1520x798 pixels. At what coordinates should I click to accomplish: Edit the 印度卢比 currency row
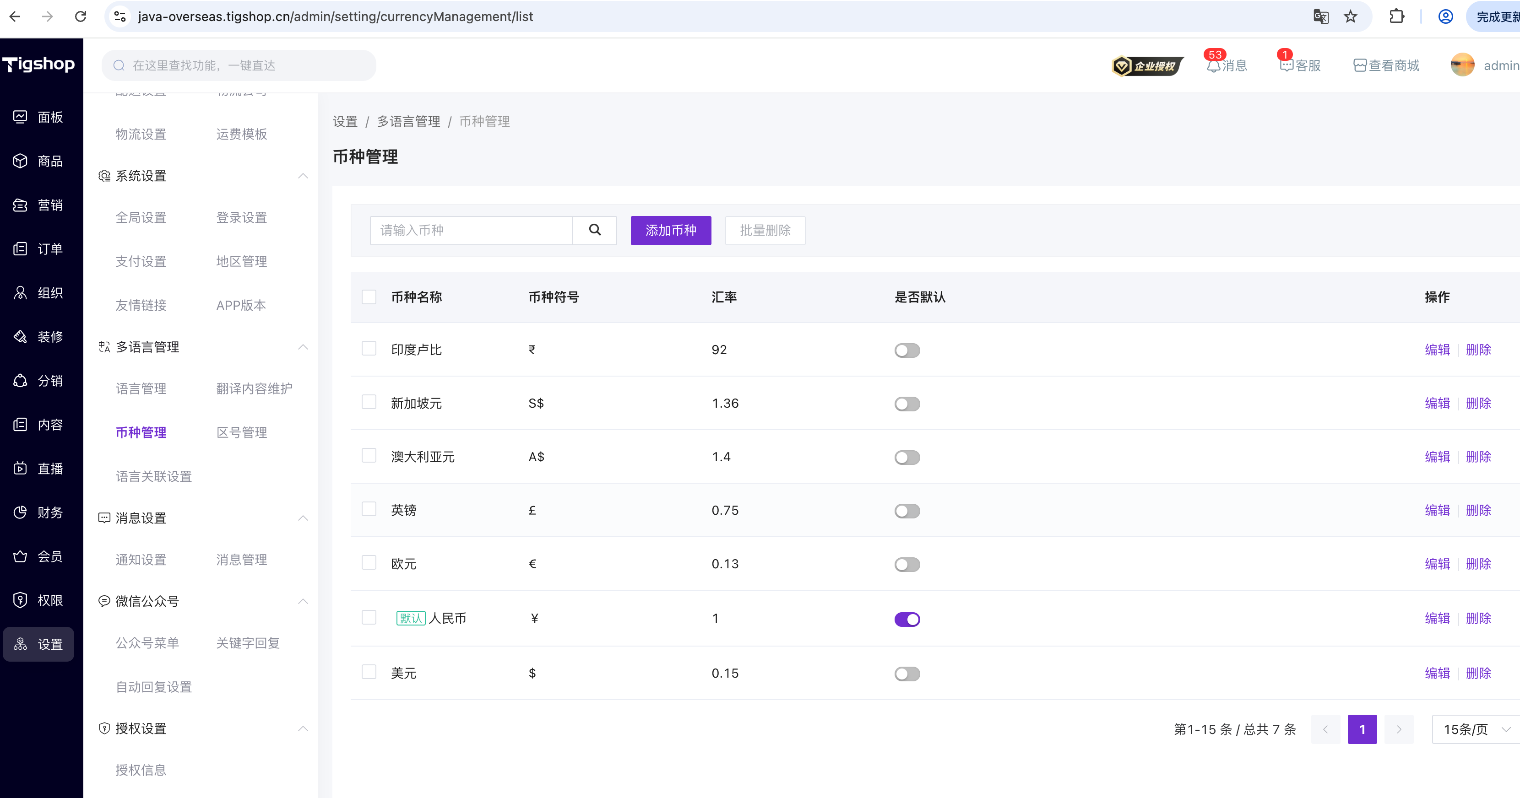tap(1438, 350)
